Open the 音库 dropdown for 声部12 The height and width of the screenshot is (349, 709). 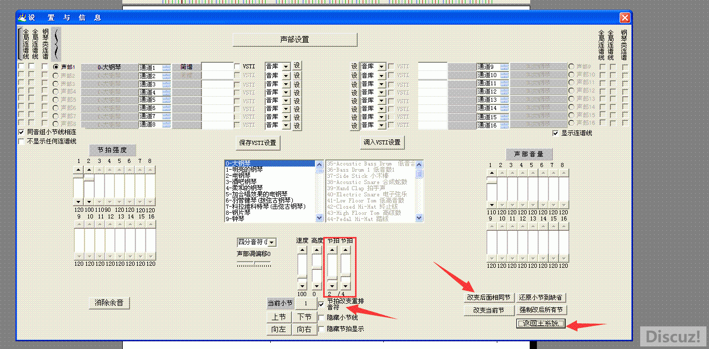point(381,92)
